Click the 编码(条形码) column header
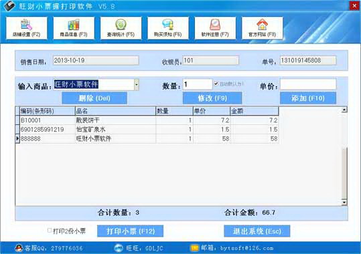Screen dimensions: 361x254 (x=48, y=111)
